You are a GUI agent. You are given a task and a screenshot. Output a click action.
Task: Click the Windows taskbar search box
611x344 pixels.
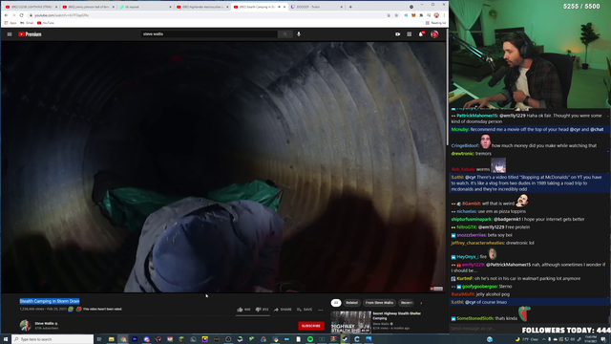click(53, 339)
